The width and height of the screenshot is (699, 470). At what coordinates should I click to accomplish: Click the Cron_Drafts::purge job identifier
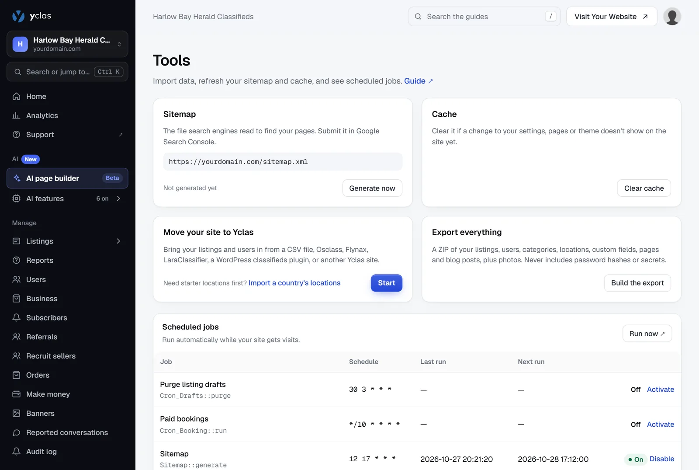click(x=195, y=396)
